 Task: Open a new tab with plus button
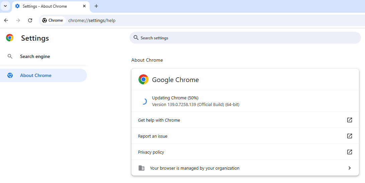click(96, 6)
